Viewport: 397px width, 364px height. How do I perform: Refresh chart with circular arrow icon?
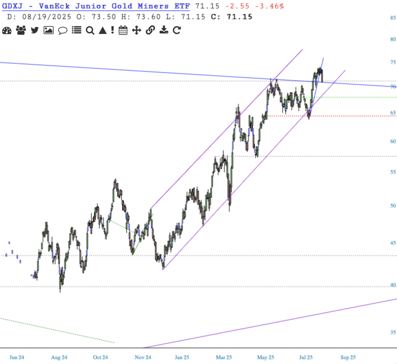click(x=177, y=30)
